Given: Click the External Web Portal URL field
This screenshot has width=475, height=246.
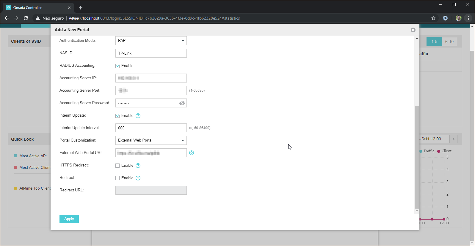Looking at the screenshot, I should pos(151,153).
